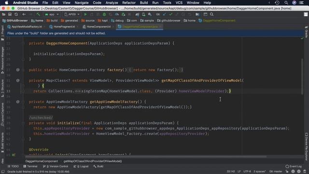This screenshot has width=309, height=174.
Task: Open macOS Spotlight search icon
Action: pos(286,3)
